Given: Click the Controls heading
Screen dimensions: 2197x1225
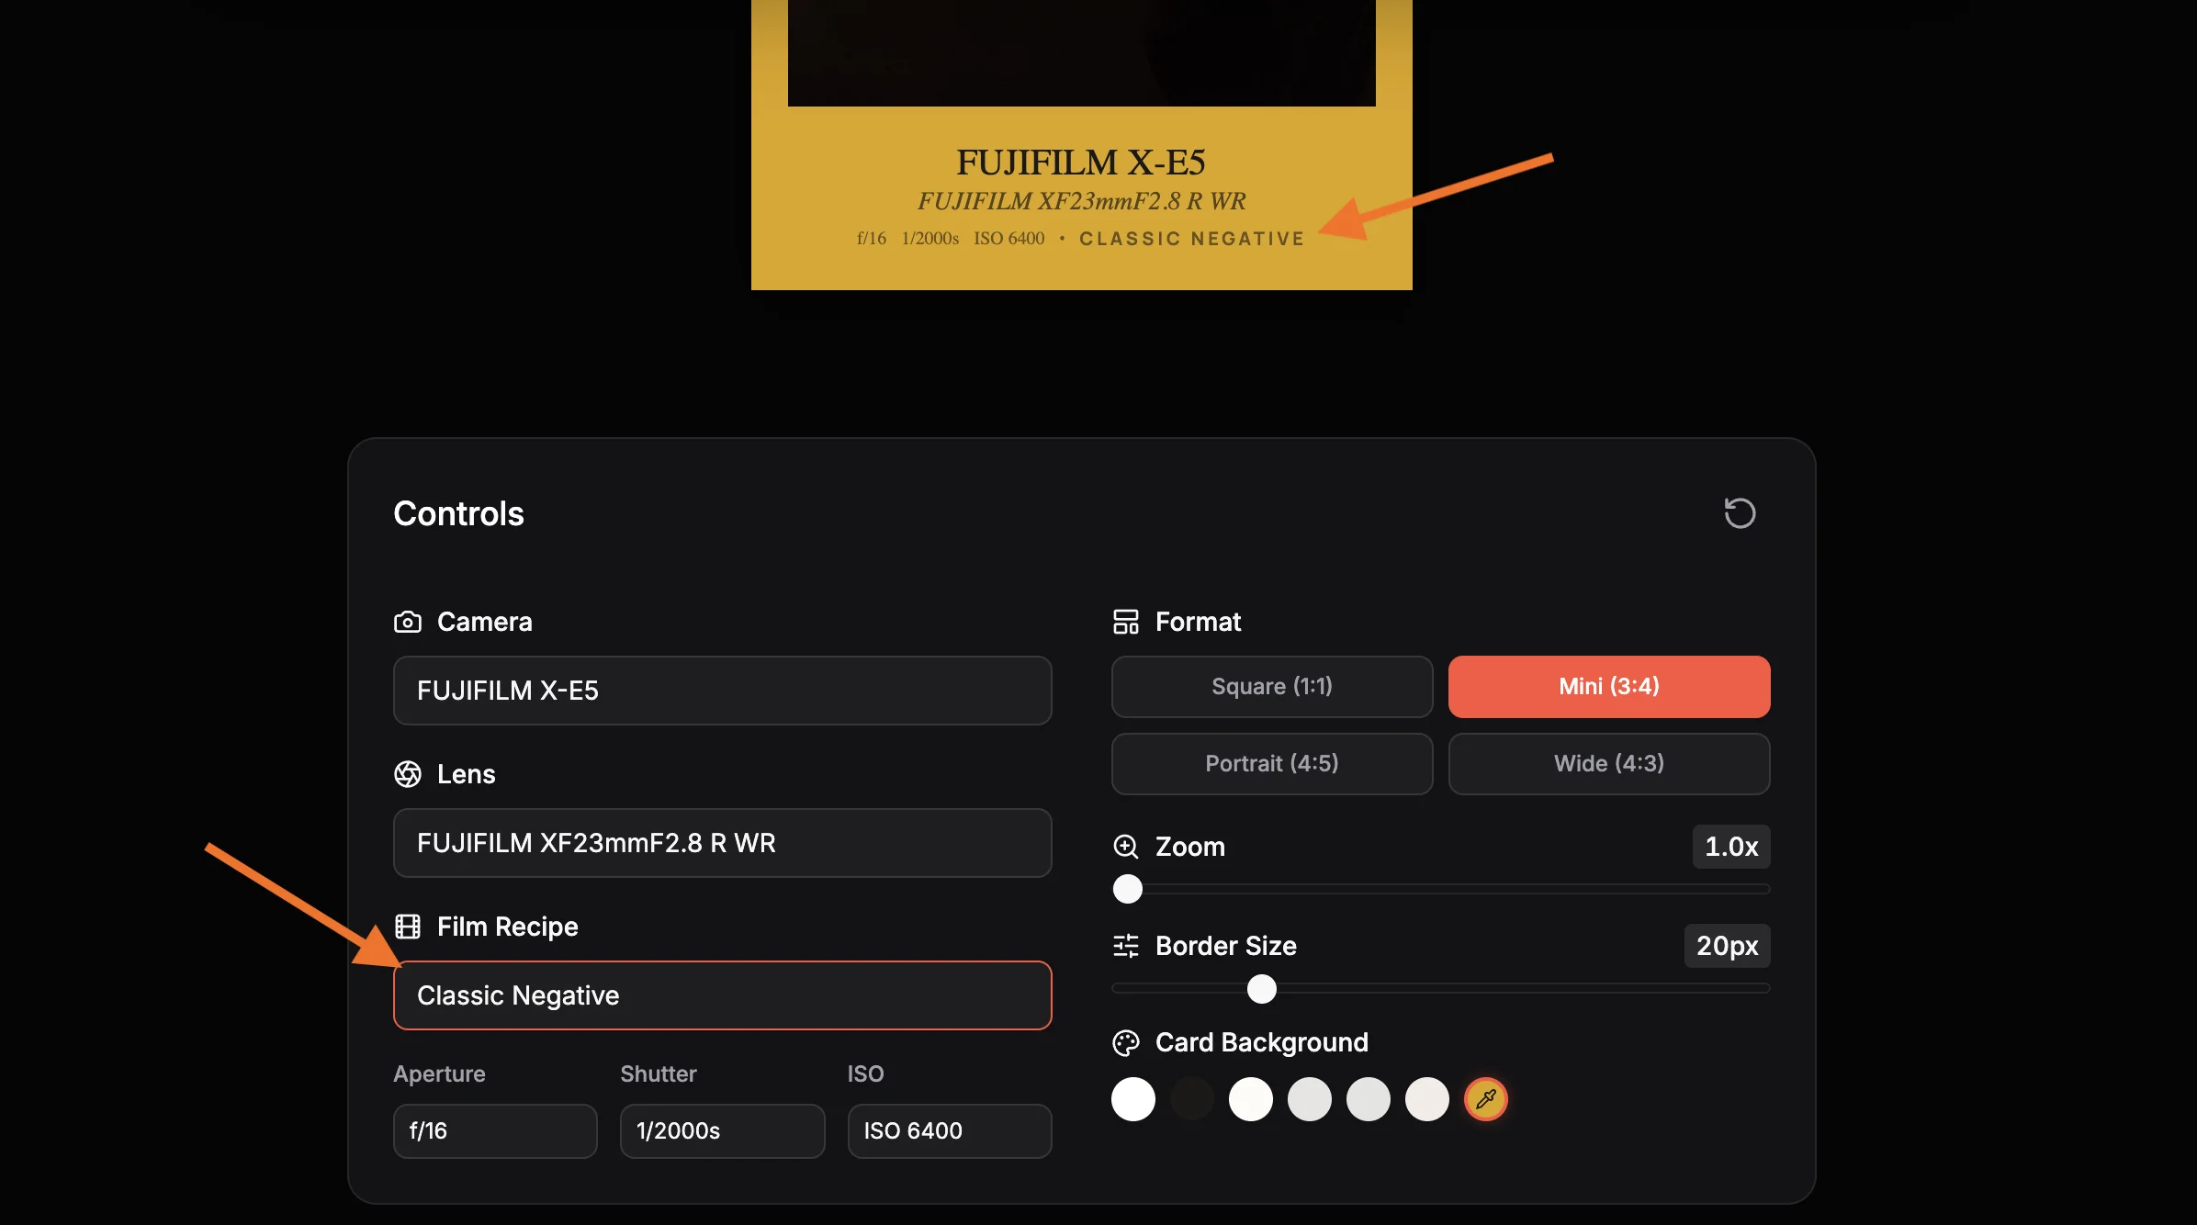Looking at the screenshot, I should (x=458, y=514).
